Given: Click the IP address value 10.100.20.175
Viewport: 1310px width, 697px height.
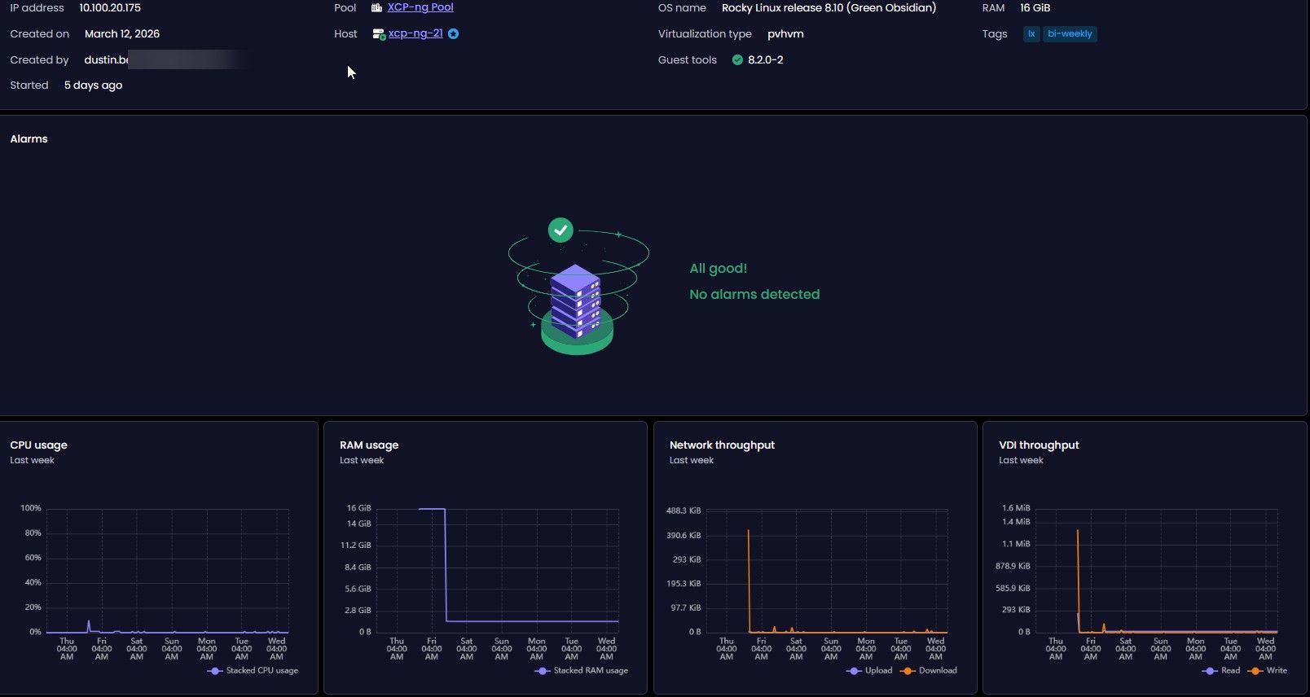Looking at the screenshot, I should point(110,7).
